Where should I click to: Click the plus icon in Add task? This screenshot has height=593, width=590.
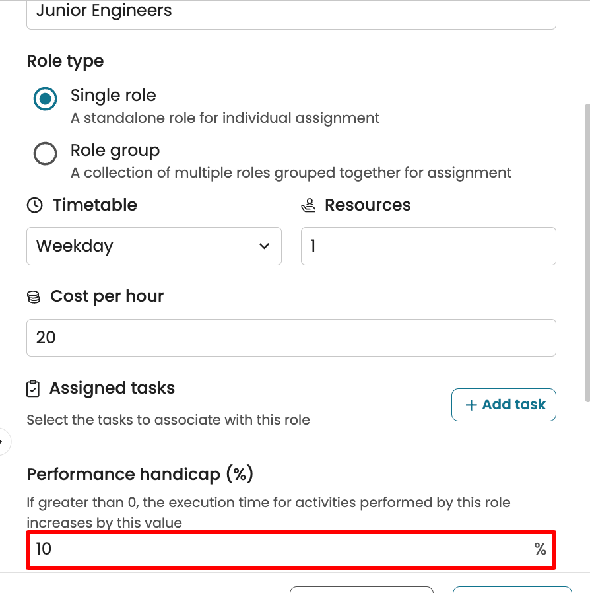pyautogui.click(x=471, y=405)
